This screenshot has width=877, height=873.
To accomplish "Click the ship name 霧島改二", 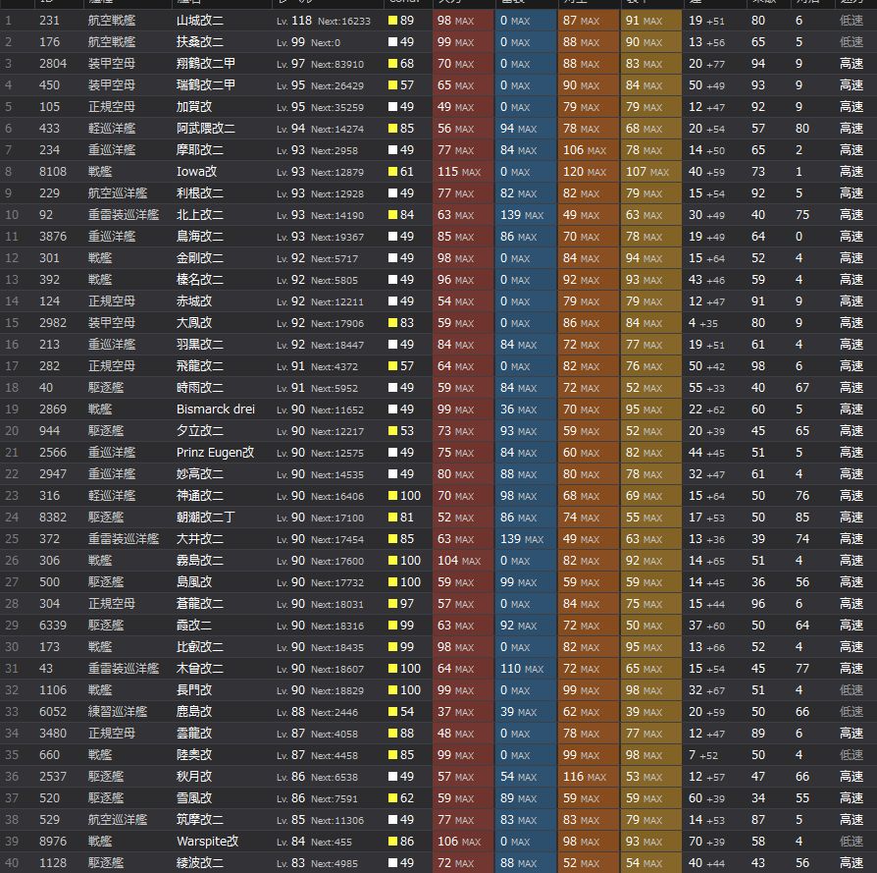I will [x=200, y=561].
